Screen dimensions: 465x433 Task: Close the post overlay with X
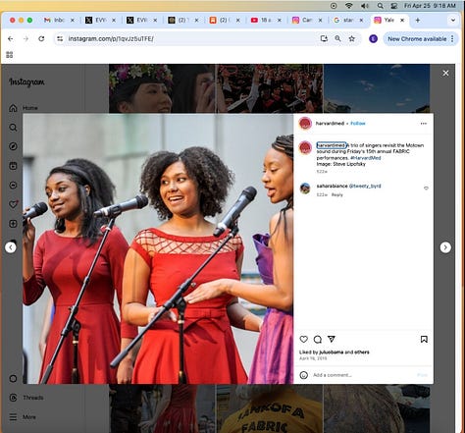445,73
